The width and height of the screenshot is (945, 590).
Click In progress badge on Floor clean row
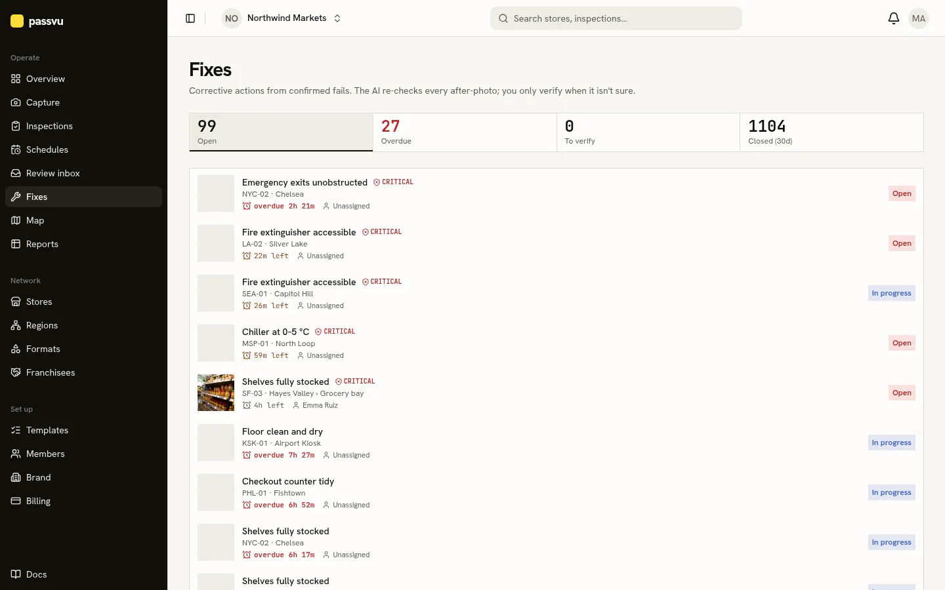pos(891,442)
